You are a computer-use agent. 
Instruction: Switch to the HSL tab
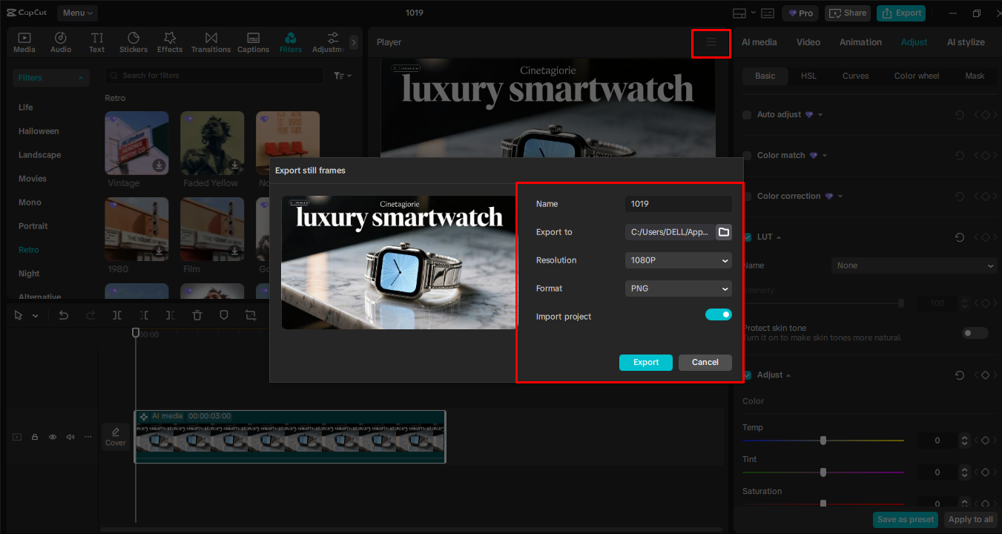pyautogui.click(x=808, y=75)
